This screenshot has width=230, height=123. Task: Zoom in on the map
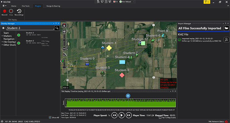64,31
